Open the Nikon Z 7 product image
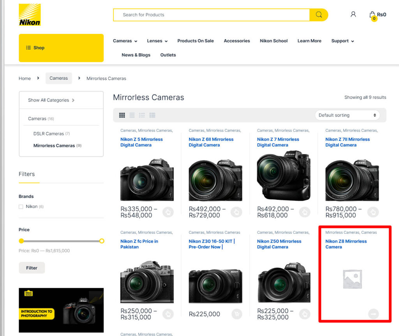 284,176
